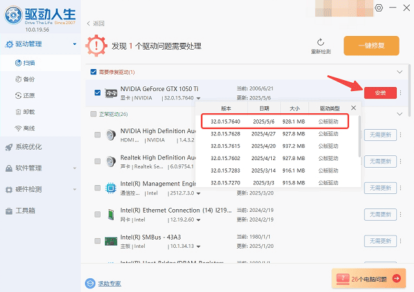Open 工具箱 in the sidebar
Screen dimensions: 414x292
coord(41,211)
